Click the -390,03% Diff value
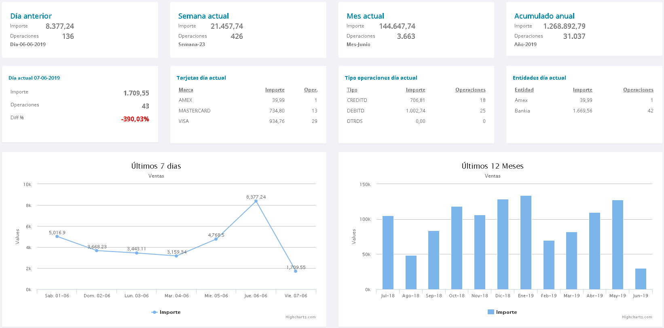Image resolution: width=664 pixels, height=328 pixels. point(135,119)
